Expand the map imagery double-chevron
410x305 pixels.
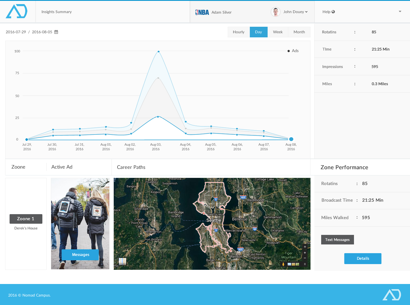pyautogui.click(x=305, y=264)
